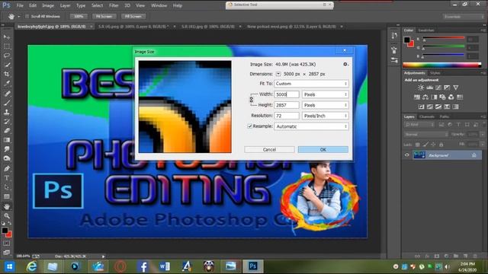Switch to the Styles tab

coord(435,73)
